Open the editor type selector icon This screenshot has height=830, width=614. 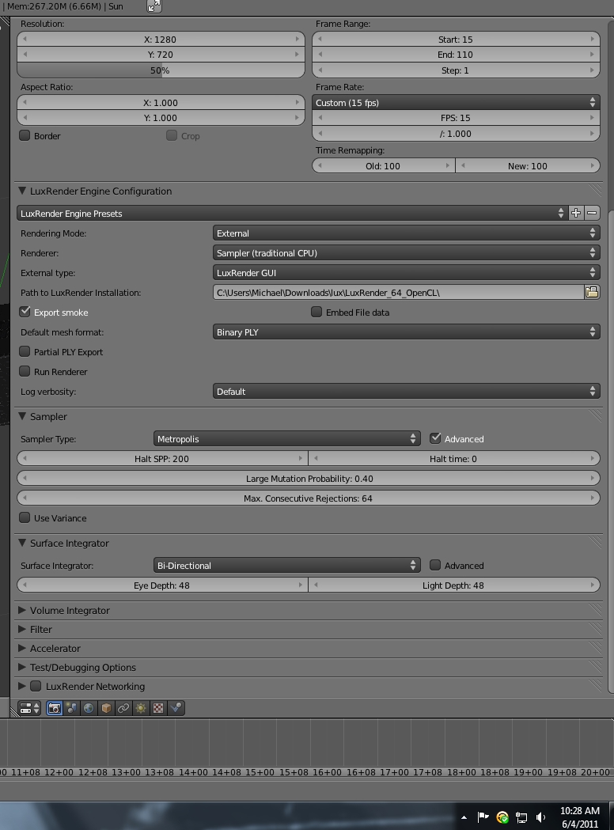[x=29, y=707]
